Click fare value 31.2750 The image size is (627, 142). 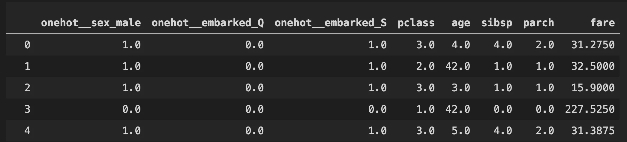593,45
